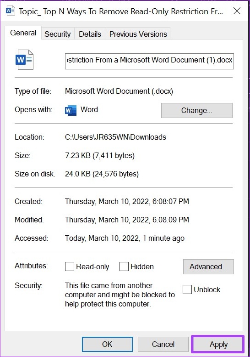Click the Change... button for Opens with

tap(197, 110)
